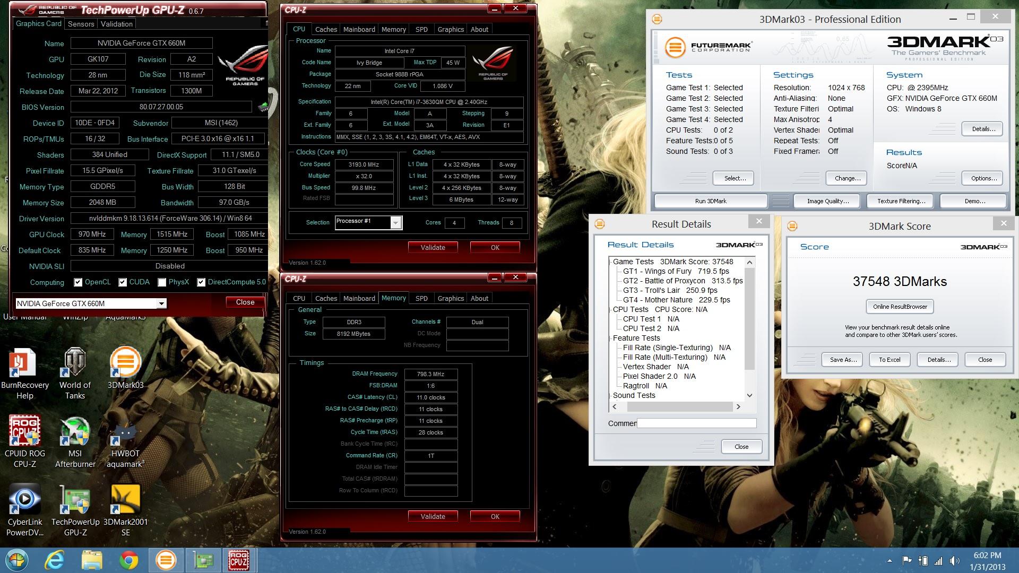Screen dimensions: 1019x573
Task: Click OK in the lower CPU-Z Memory window
Action: click(495, 516)
